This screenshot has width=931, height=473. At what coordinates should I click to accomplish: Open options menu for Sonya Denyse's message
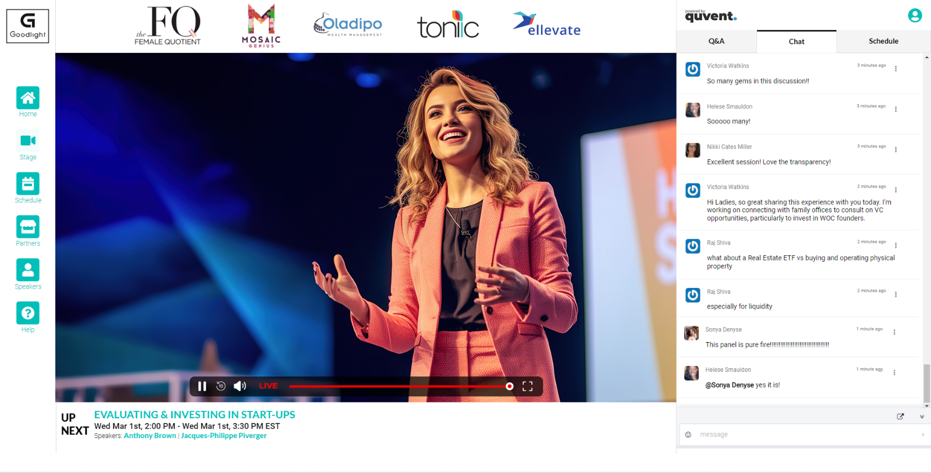pos(894,332)
